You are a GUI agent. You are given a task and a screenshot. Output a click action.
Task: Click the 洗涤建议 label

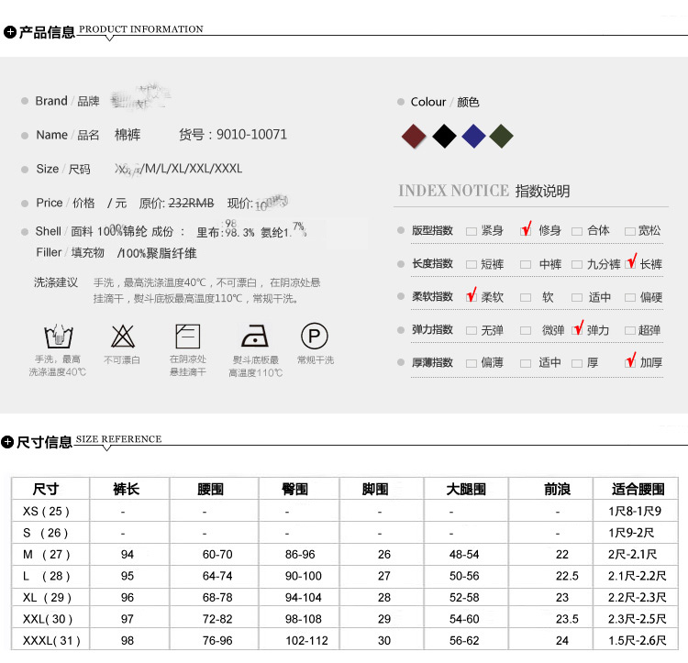[56, 282]
